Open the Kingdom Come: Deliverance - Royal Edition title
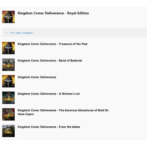The width and height of the screenshot is (147, 147). coord(53,13)
